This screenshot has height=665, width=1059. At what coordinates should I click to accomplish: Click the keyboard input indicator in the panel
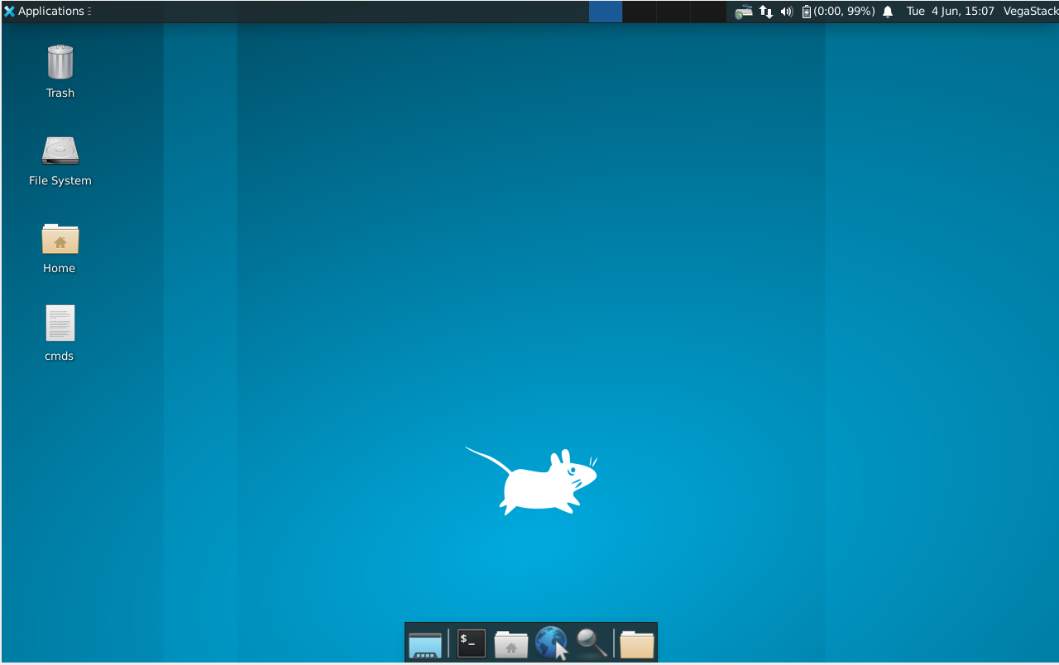742,11
